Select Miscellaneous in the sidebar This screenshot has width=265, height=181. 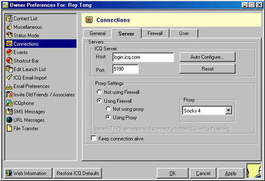tap(28, 27)
